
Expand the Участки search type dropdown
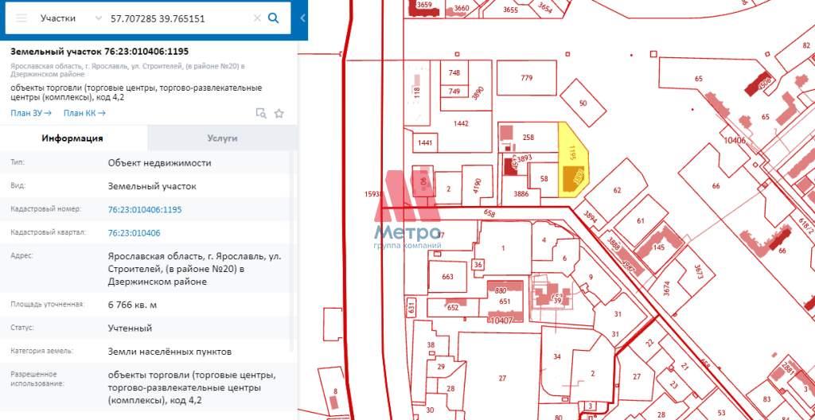[x=97, y=17]
